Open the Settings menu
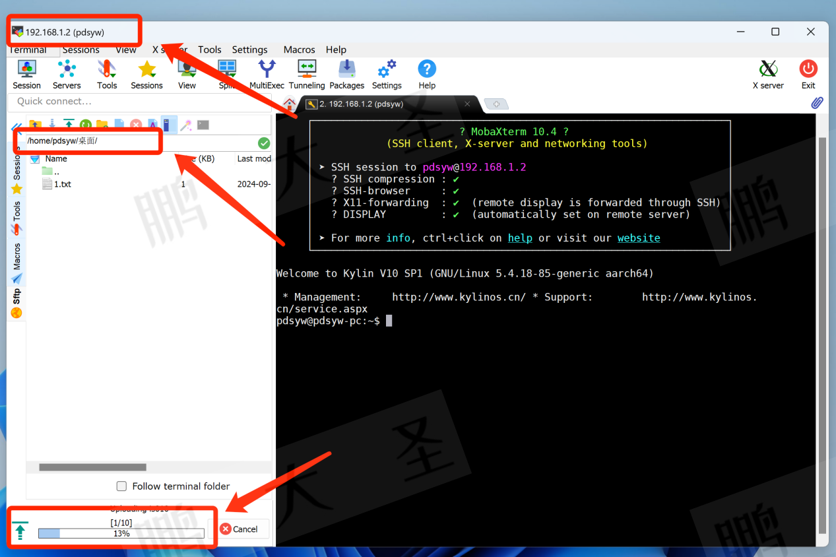836x557 pixels. pyautogui.click(x=249, y=49)
